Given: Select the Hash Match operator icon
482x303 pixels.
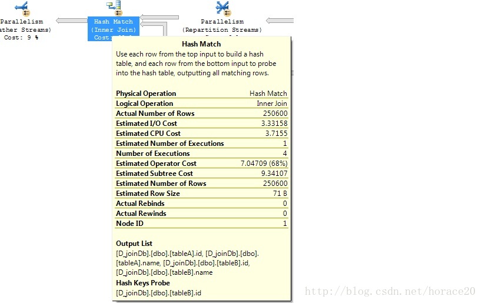Looking at the screenshot, I should [x=114, y=8].
